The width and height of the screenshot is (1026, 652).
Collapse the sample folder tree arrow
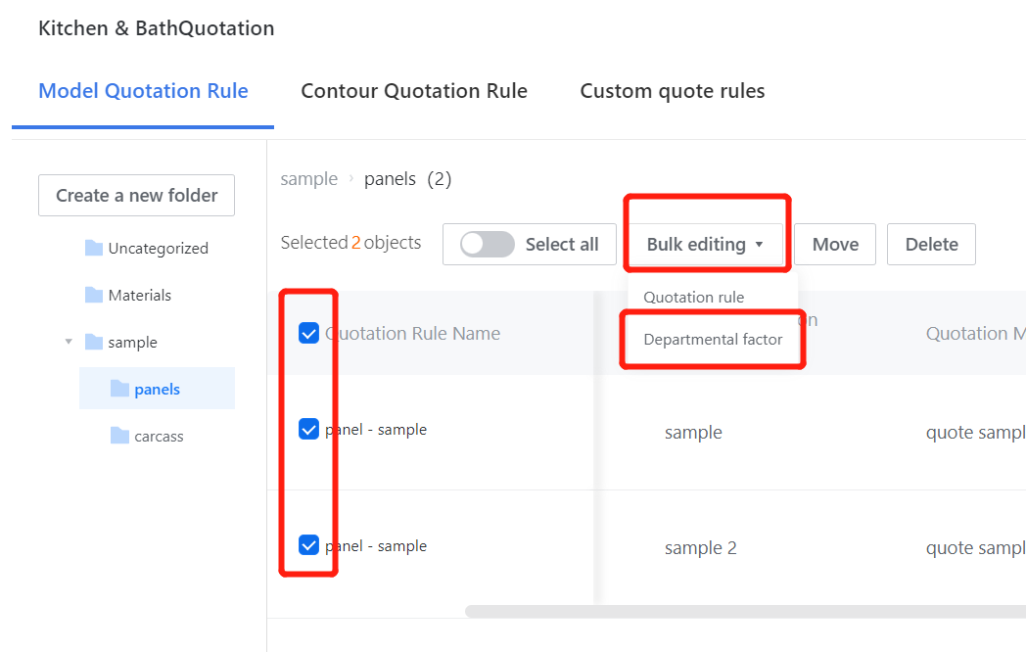coord(69,342)
